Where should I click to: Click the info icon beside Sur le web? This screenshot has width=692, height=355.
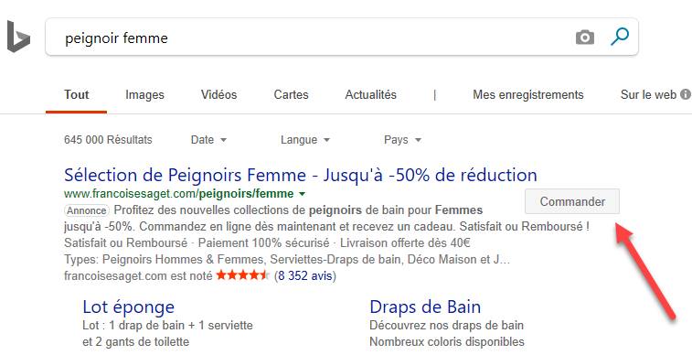coord(686,94)
